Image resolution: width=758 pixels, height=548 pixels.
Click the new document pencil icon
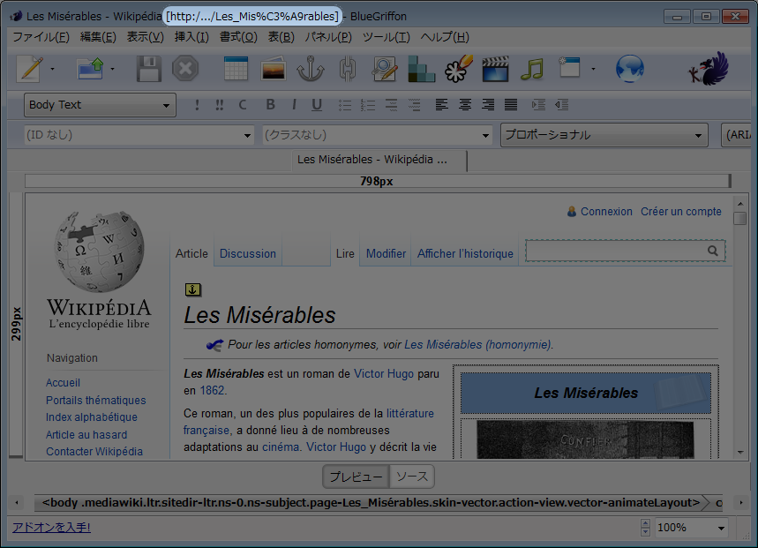[30, 69]
